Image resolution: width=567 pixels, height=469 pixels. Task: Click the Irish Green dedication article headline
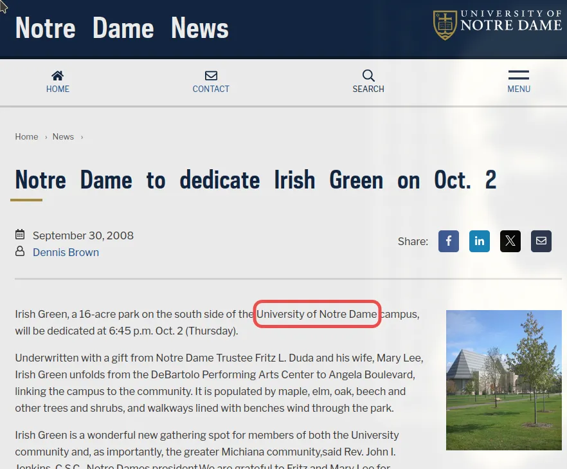click(255, 180)
